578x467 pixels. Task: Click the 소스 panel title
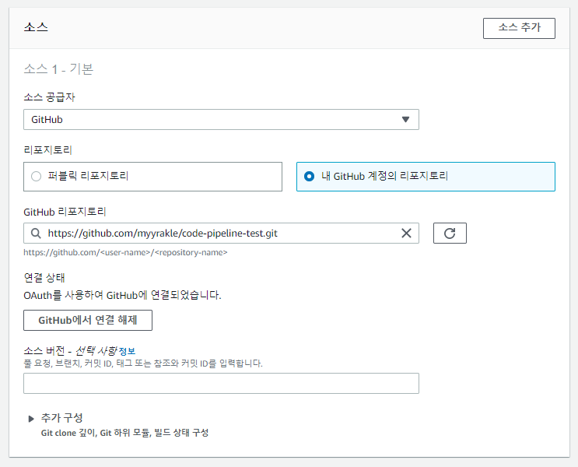click(x=36, y=27)
